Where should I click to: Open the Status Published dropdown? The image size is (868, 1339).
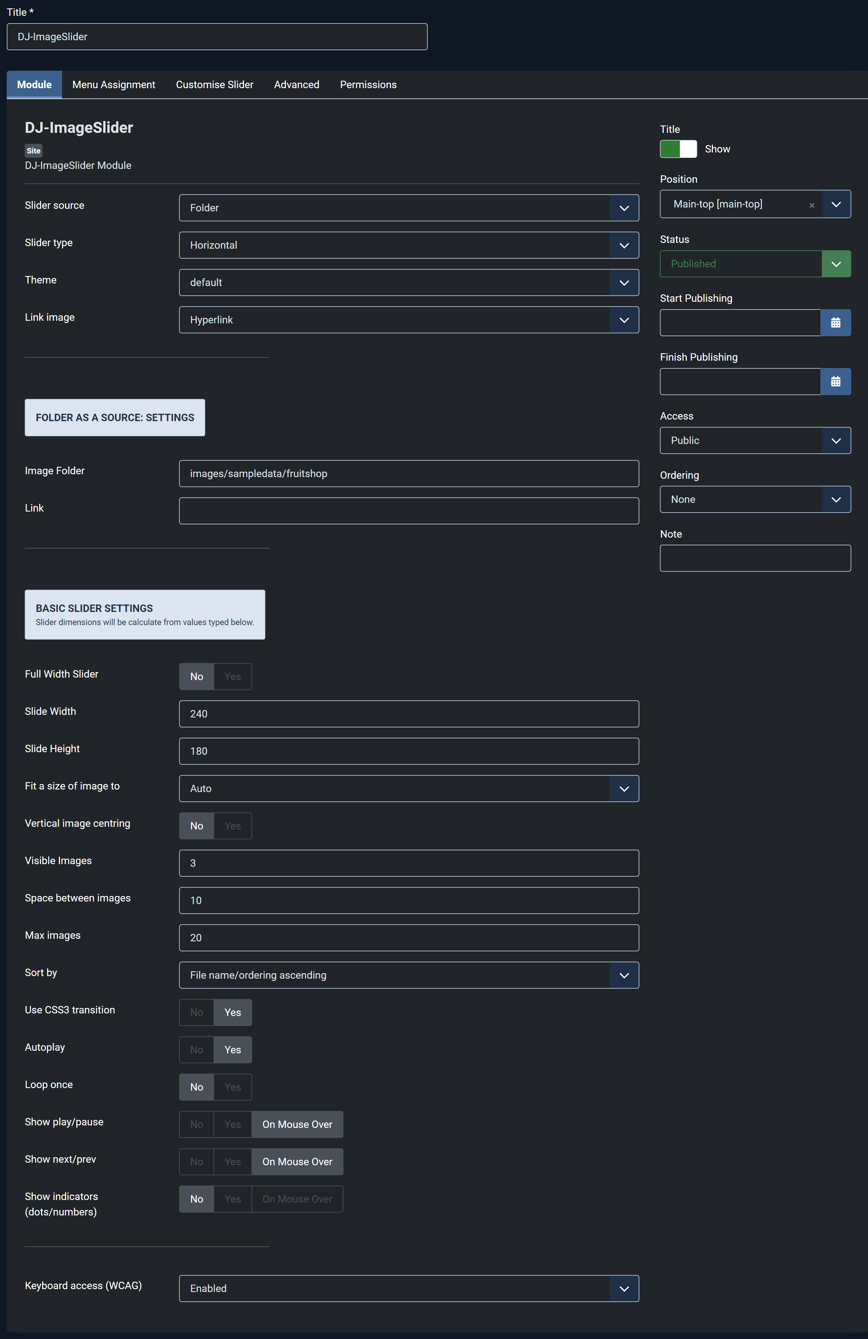pos(755,264)
